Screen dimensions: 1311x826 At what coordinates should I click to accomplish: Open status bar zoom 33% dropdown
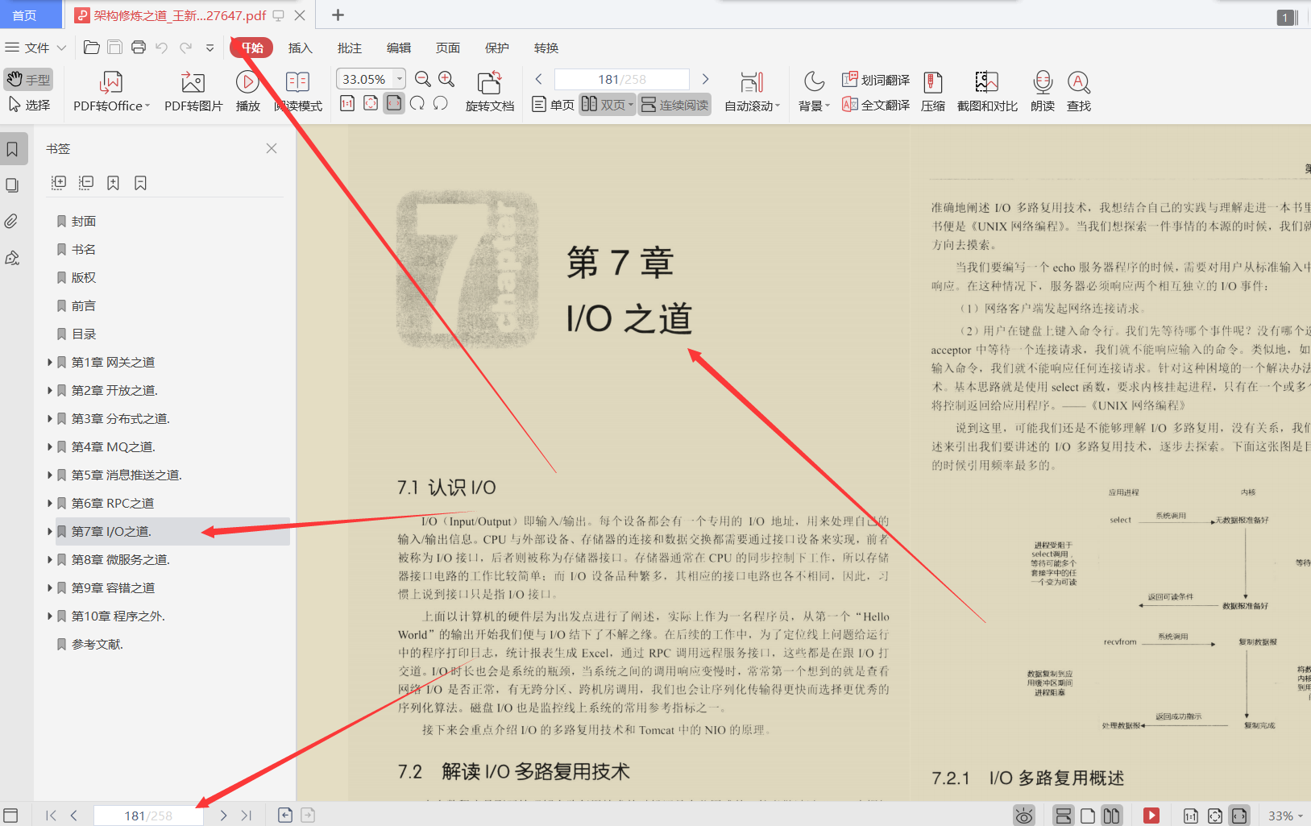click(x=1285, y=816)
